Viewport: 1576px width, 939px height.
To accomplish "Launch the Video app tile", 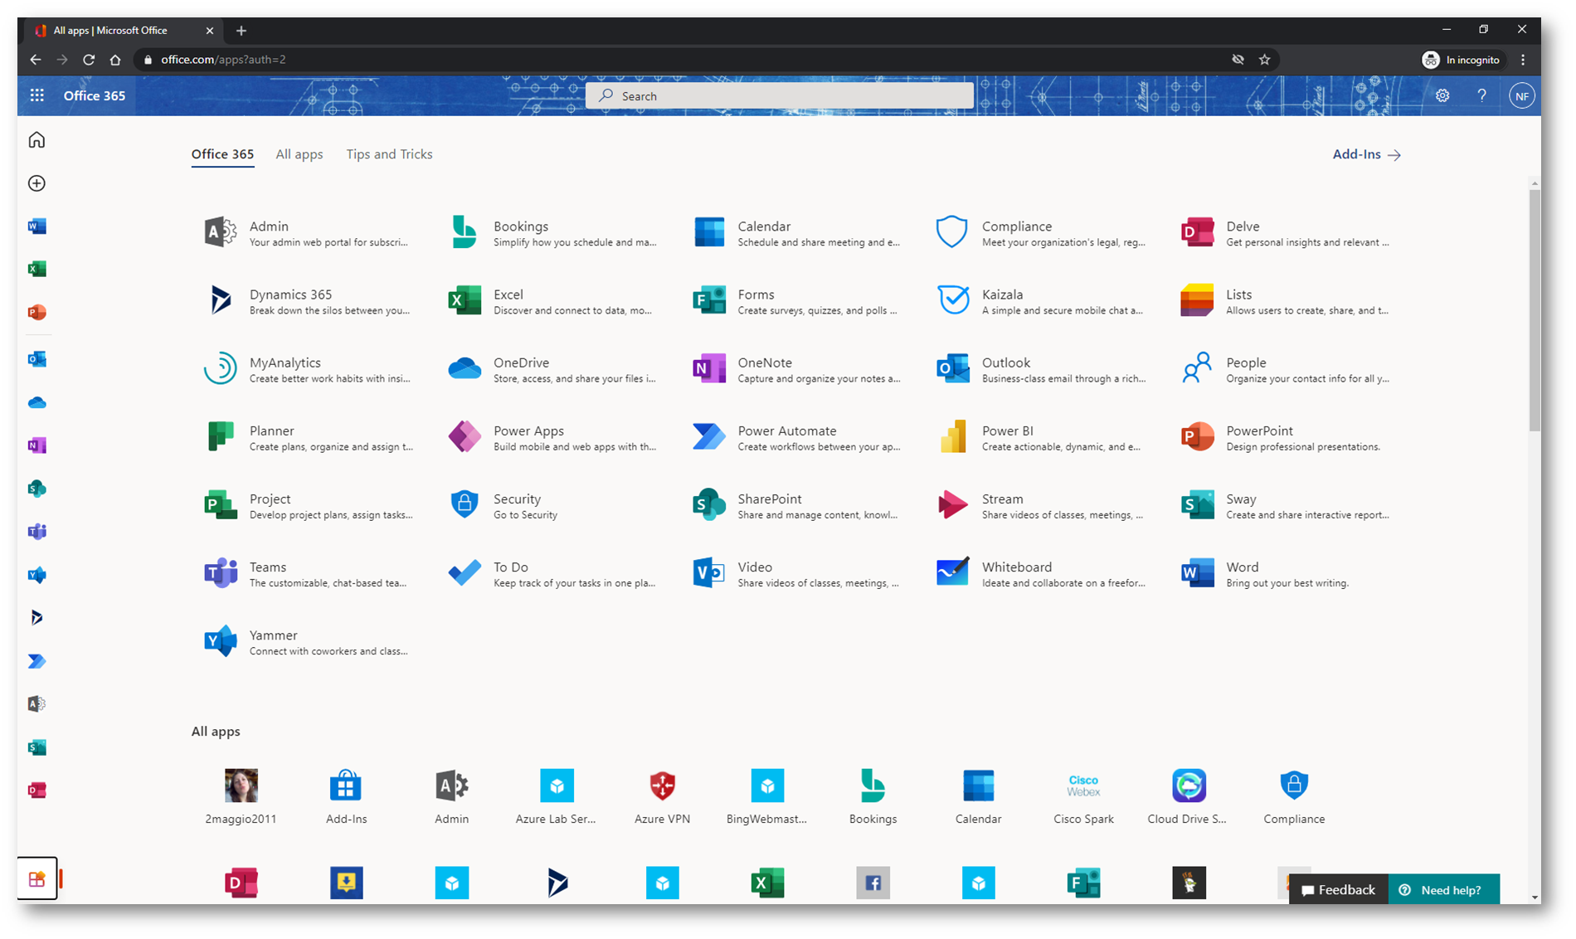I will coord(796,573).
